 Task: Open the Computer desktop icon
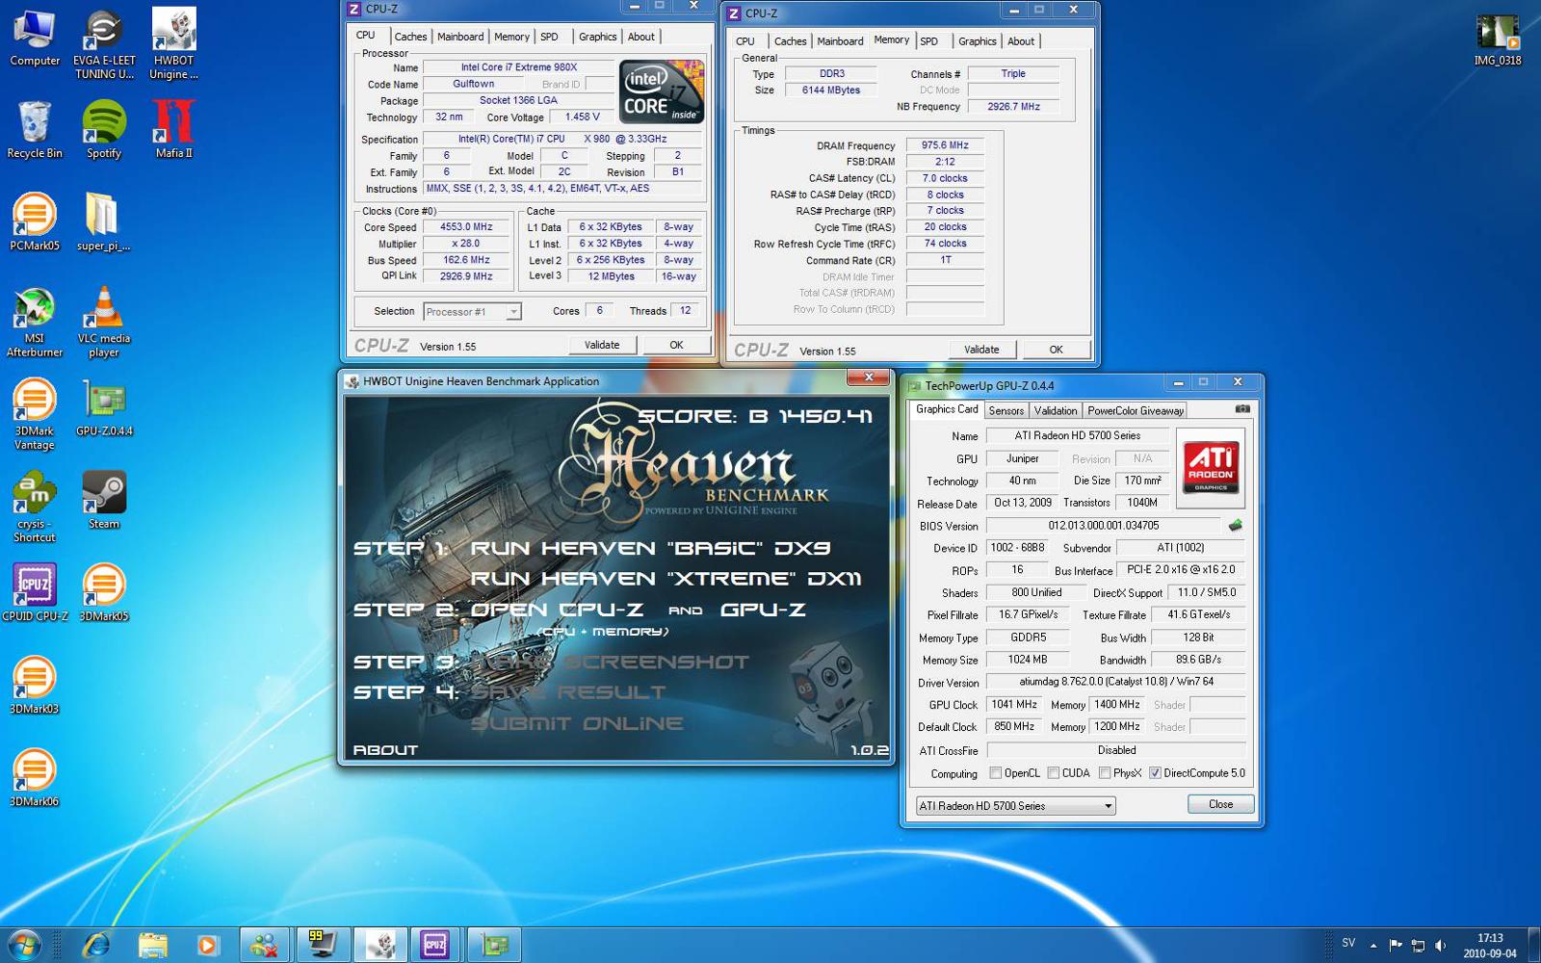(35, 39)
